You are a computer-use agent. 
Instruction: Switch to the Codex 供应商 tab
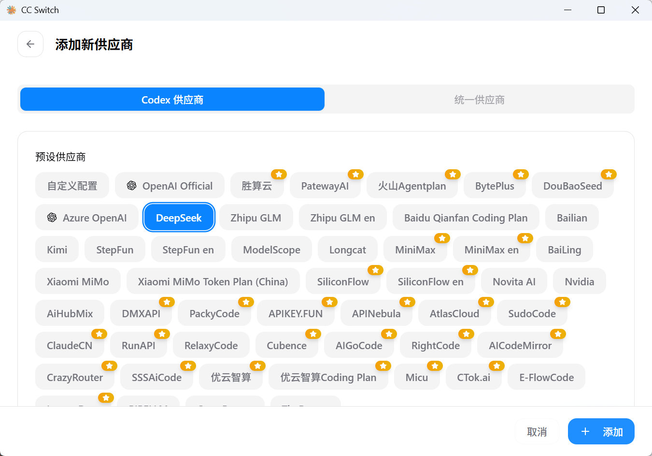pyautogui.click(x=172, y=99)
